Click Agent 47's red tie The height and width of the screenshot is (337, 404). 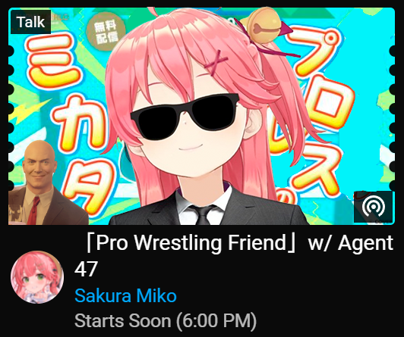tap(33, 211)
